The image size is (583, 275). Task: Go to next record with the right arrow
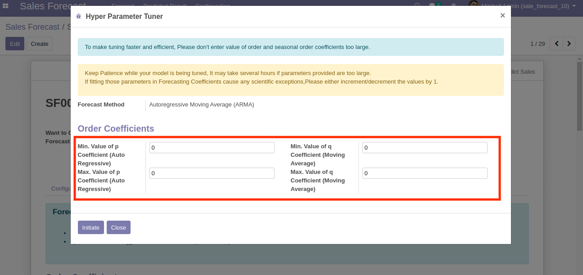569,44
